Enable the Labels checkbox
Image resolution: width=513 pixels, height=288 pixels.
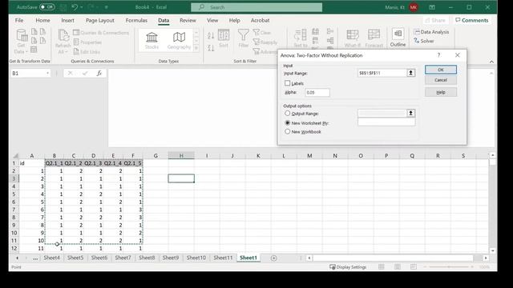[287, 83]
